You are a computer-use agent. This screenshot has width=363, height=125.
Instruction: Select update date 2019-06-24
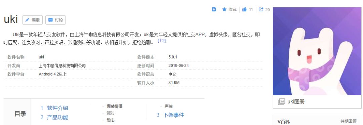point(179,66)
